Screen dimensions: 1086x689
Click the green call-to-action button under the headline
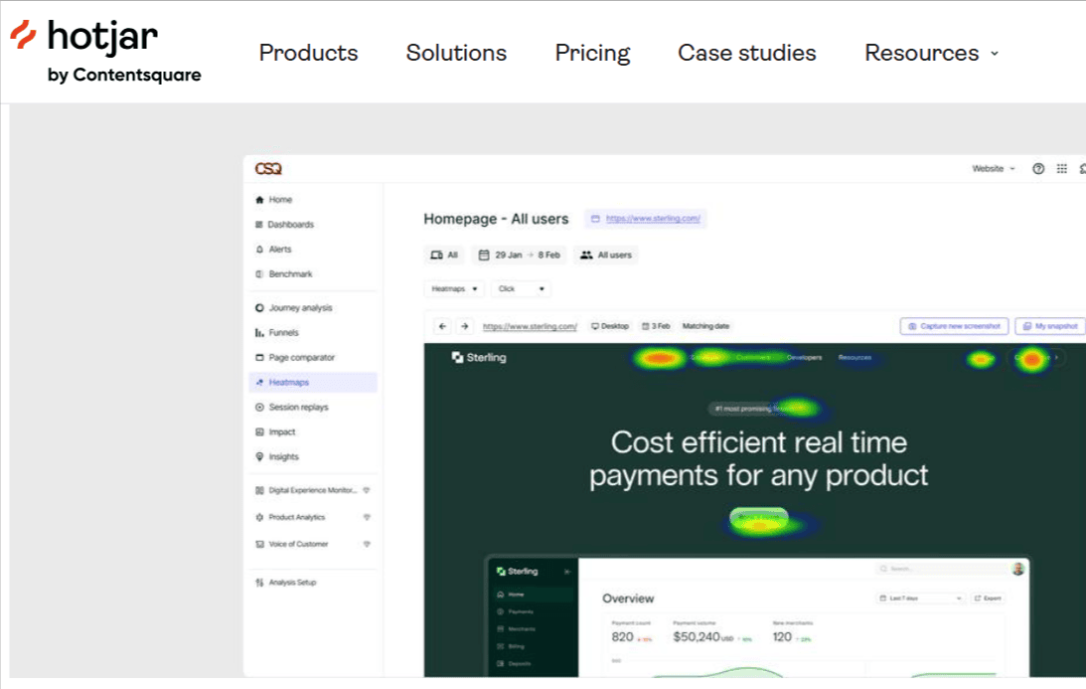[x=759, y=518]
